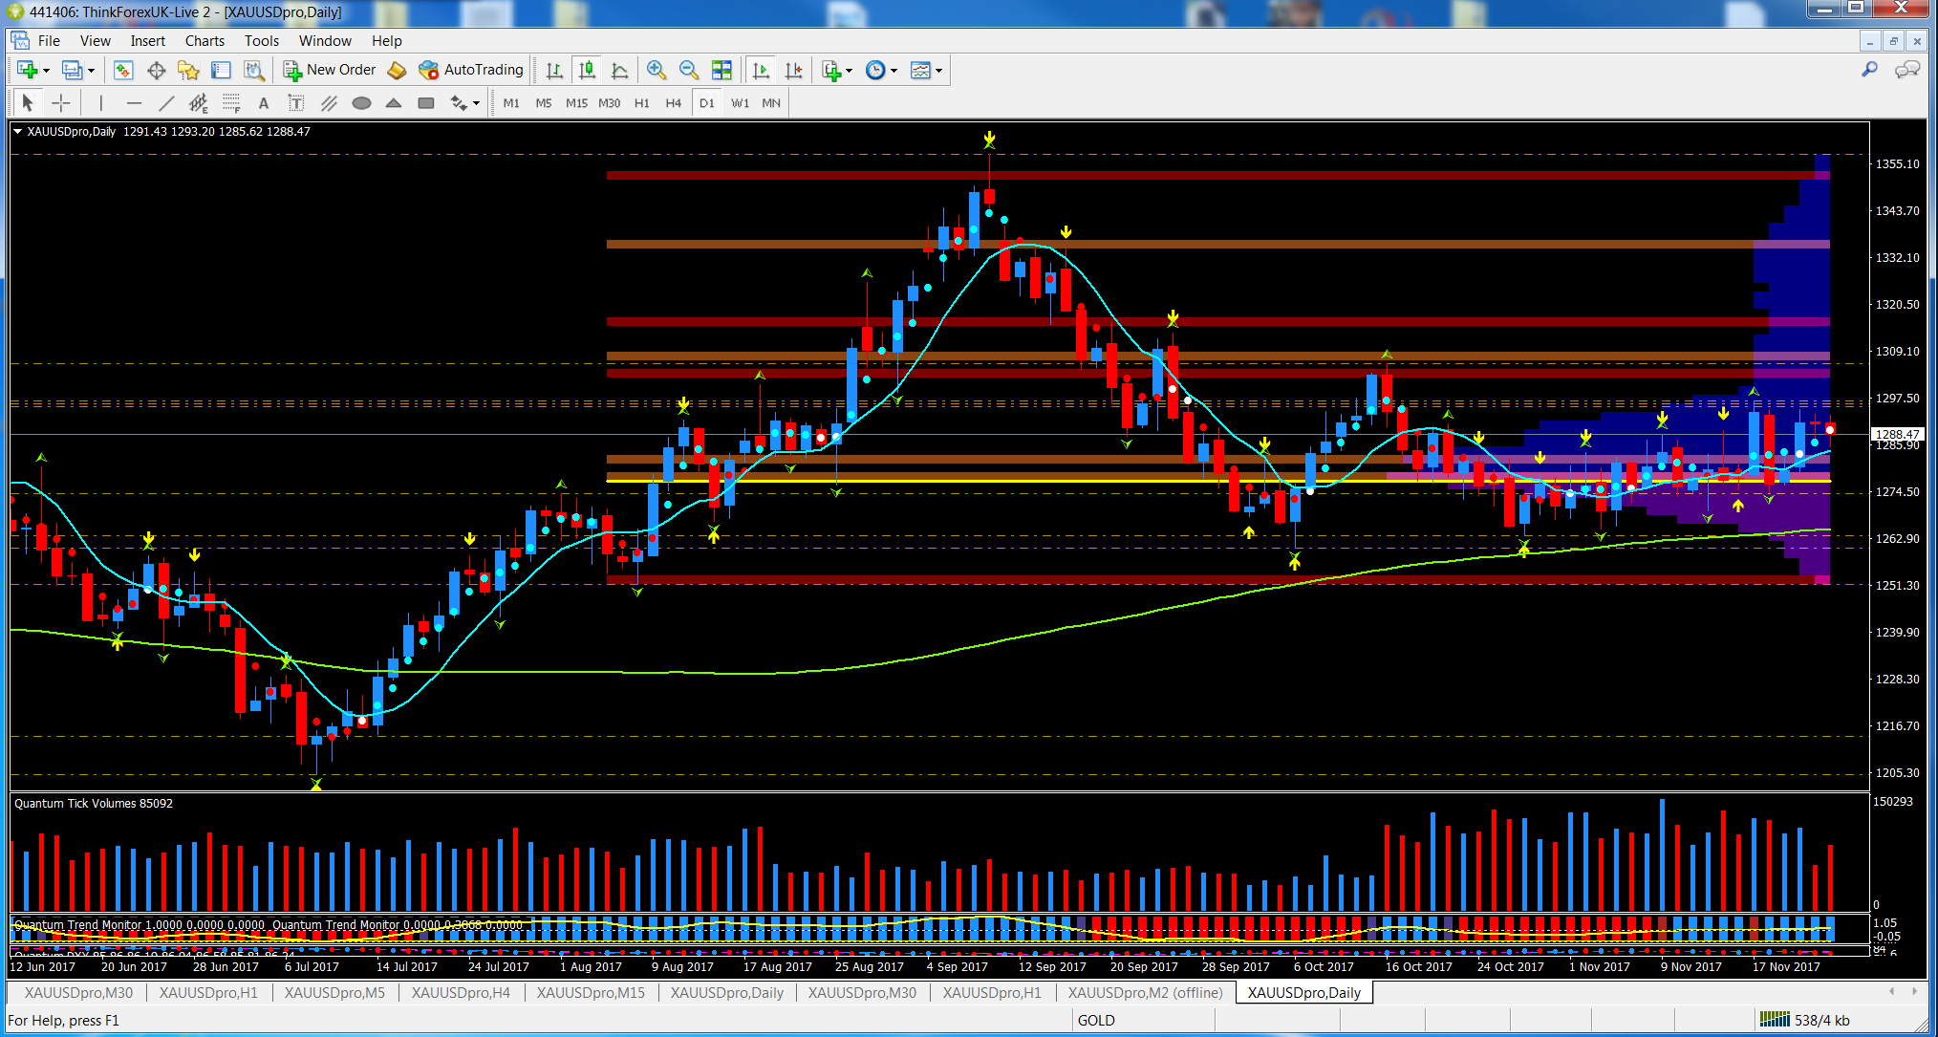The image size is (1938, 1037).
Task: Open the search magnifier at toolbar right
Action: pyautogui.click(x=1870, y=70)
